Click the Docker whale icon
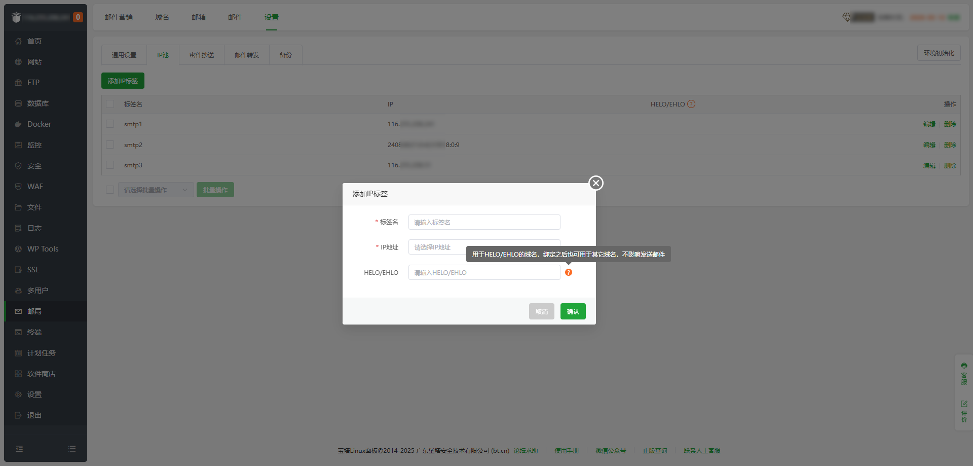The image size is (973, 466). (x=18, y=124)
